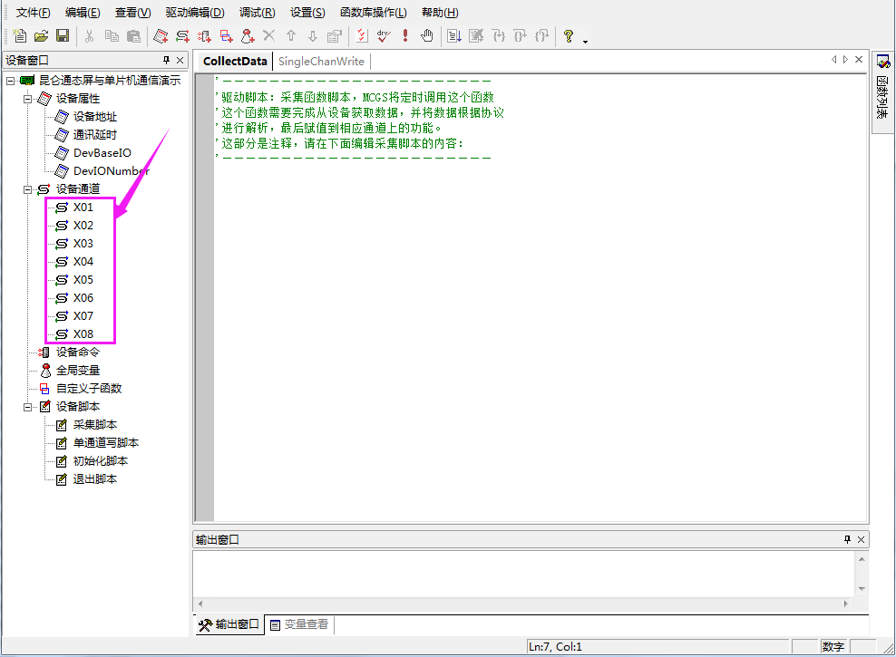Select the 全局变量 tree item
896x657 pixels.
point(77,371)
